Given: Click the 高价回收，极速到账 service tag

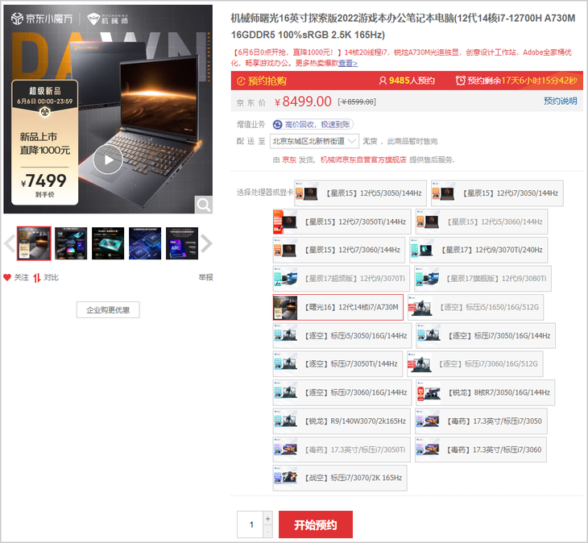Looking at the screenshot, I should 313,125.
